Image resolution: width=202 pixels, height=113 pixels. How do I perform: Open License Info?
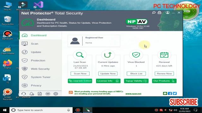tap(108, 81)
